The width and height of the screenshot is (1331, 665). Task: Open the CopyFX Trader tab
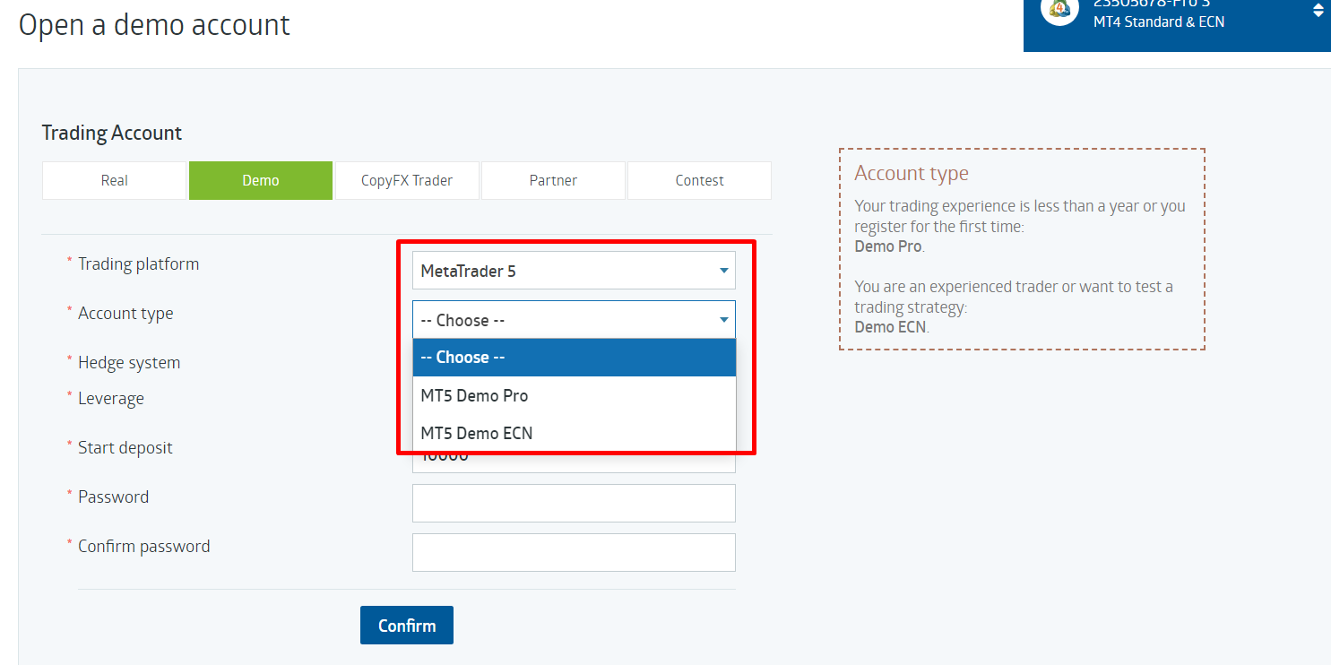[407, 180]
